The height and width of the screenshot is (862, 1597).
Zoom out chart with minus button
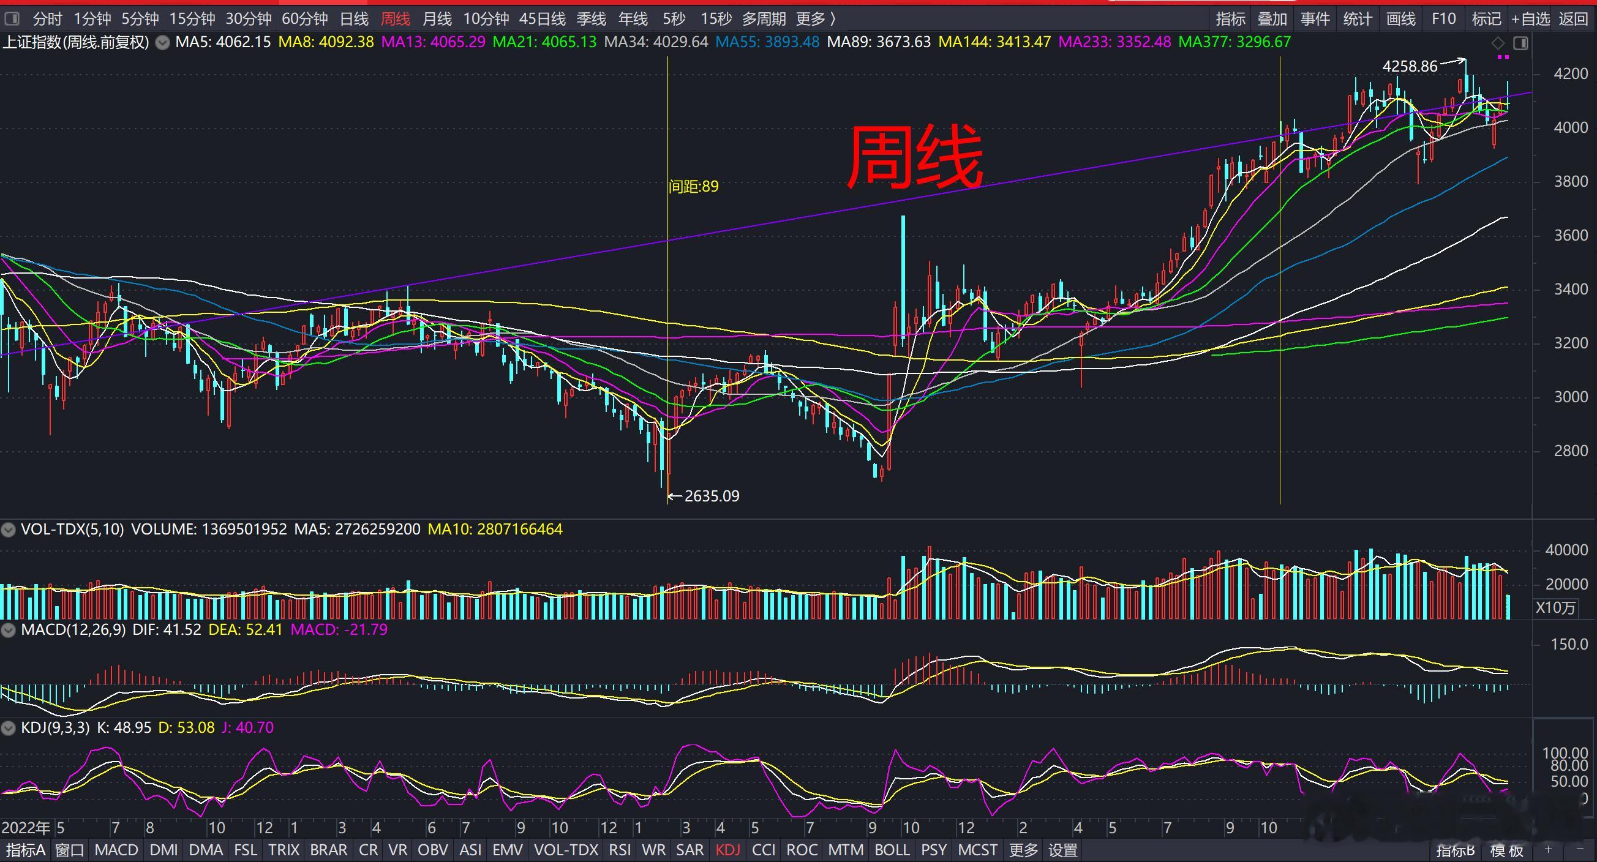pyautogui.click(x=1579, y=850)
